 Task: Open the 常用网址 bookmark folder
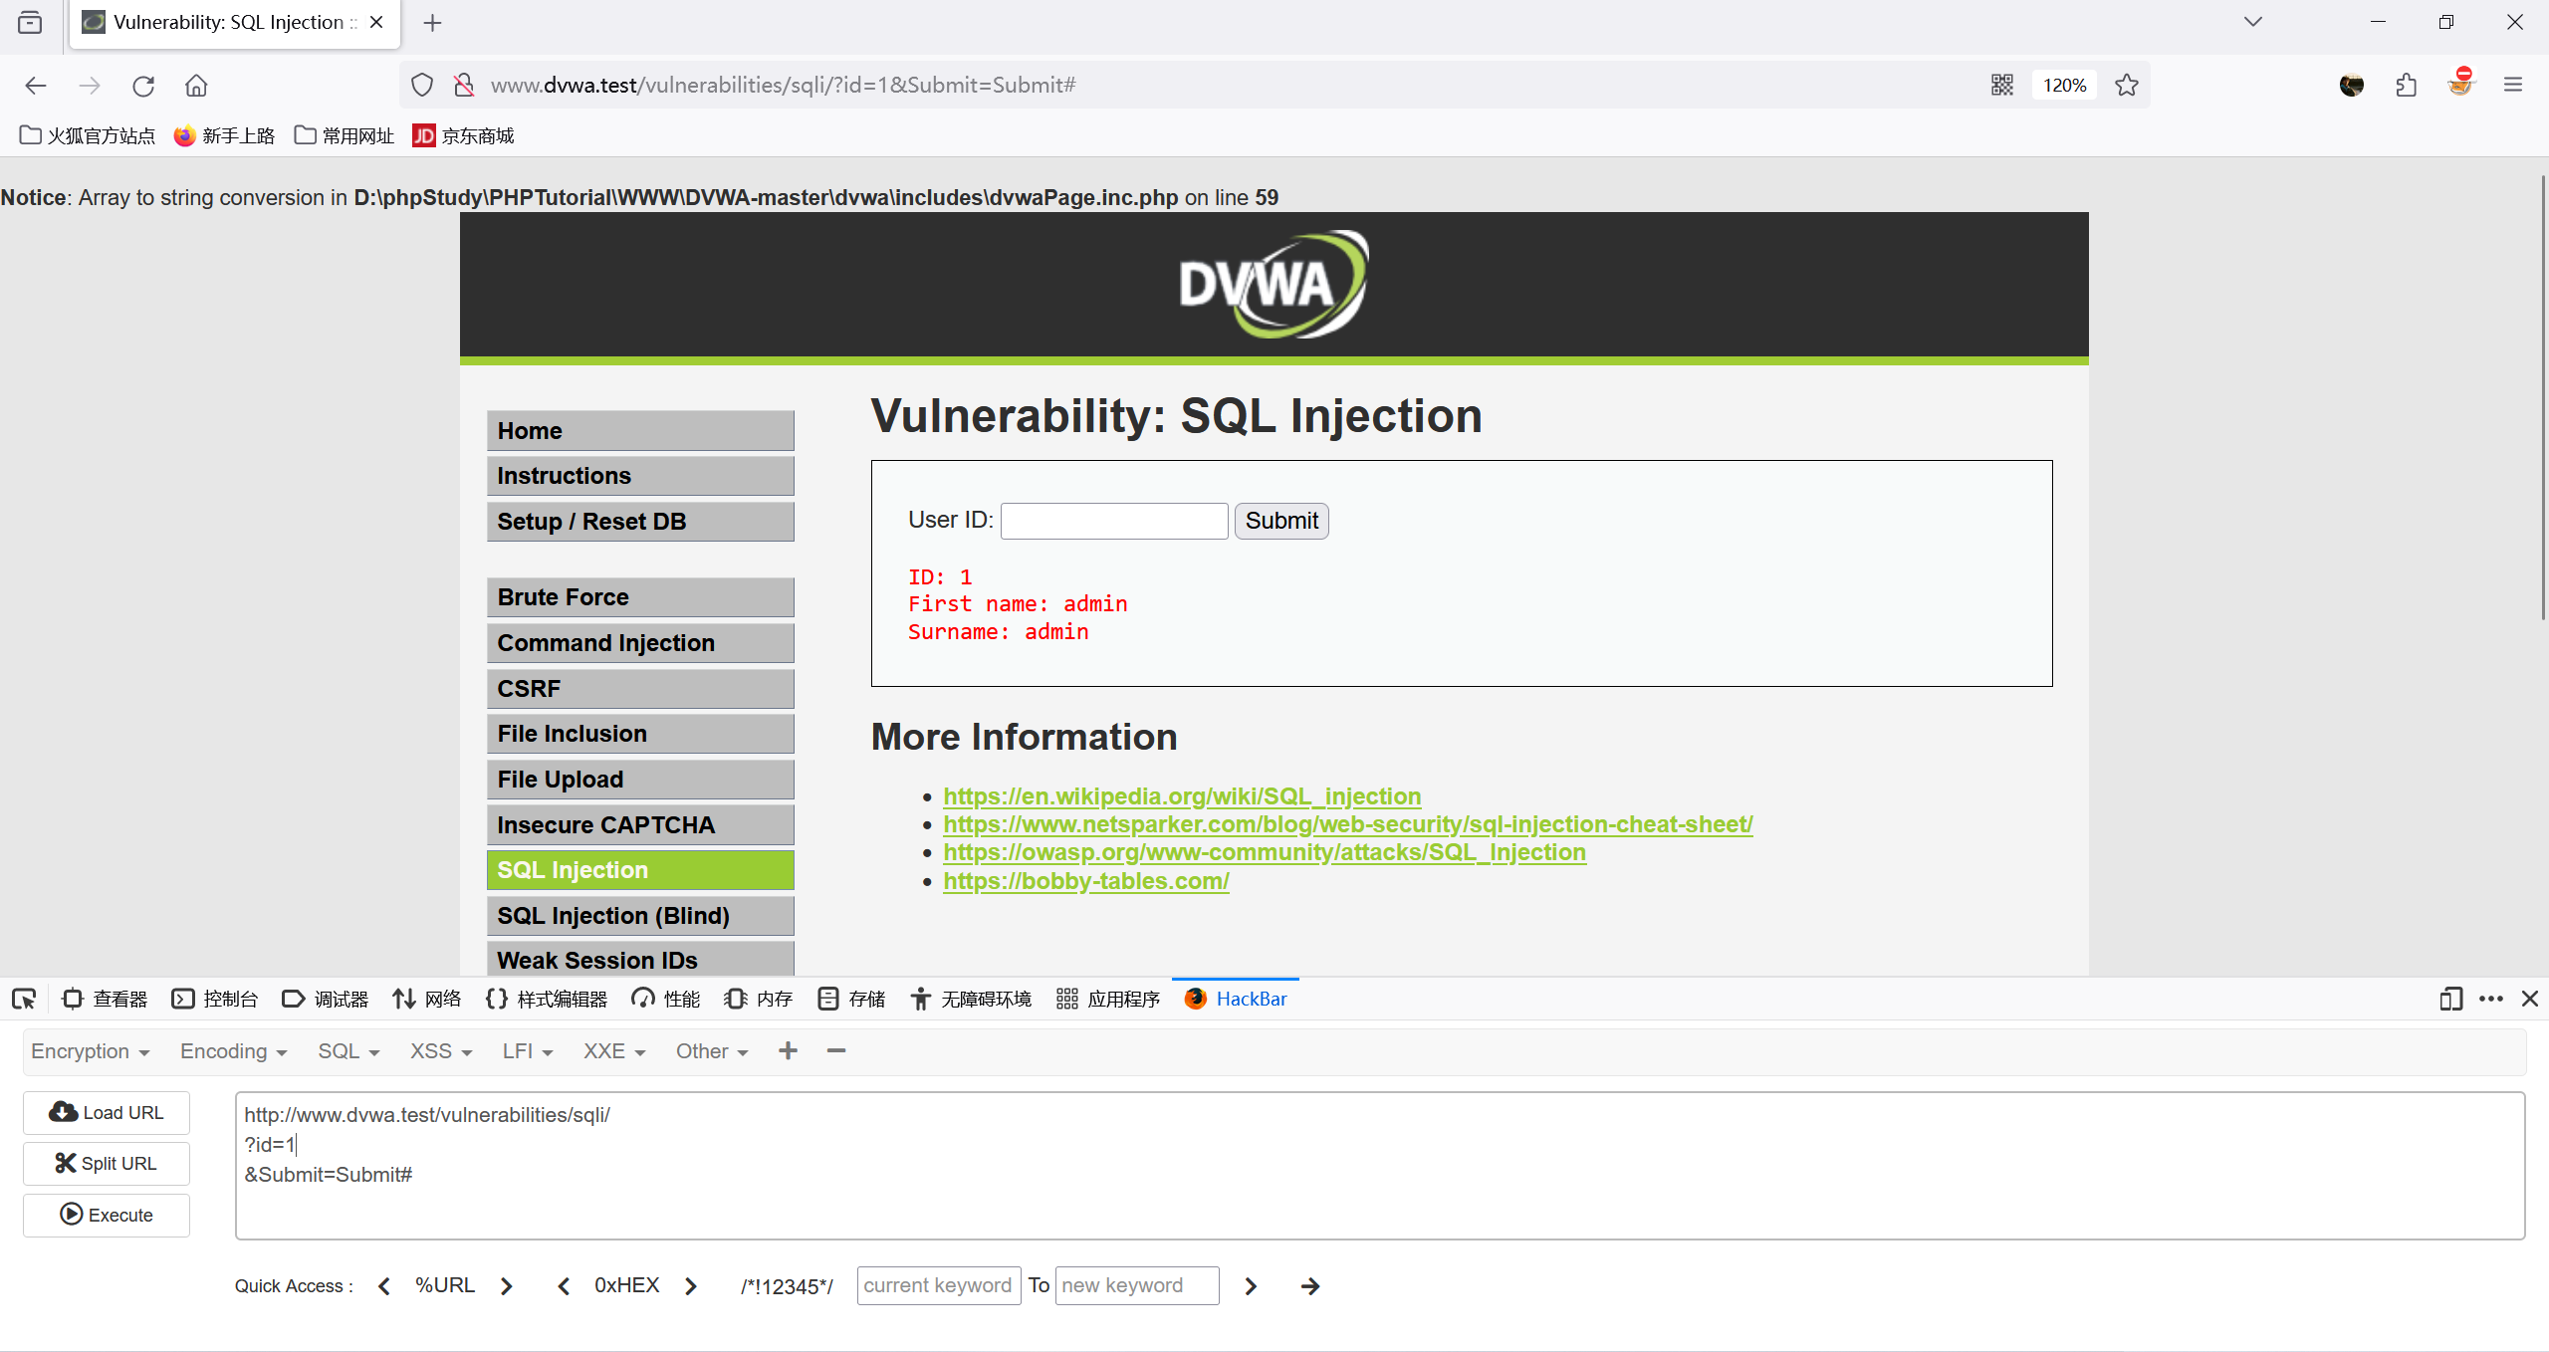345,135
